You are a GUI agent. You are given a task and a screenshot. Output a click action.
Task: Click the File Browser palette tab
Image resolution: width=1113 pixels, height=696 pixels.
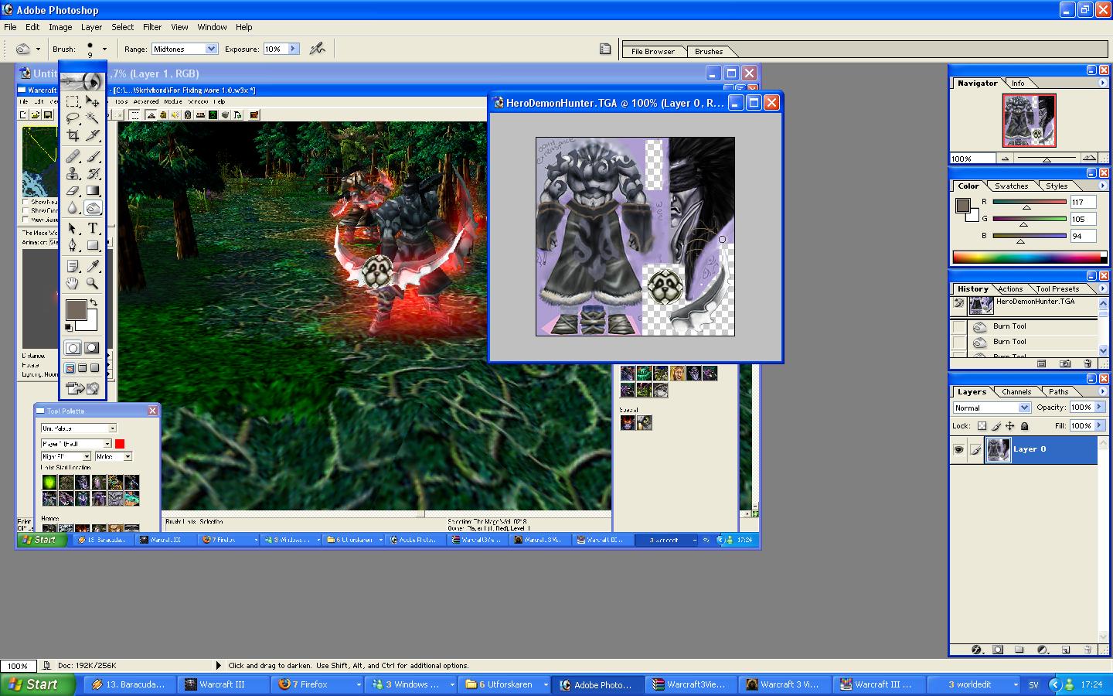[x=653, y=52]
